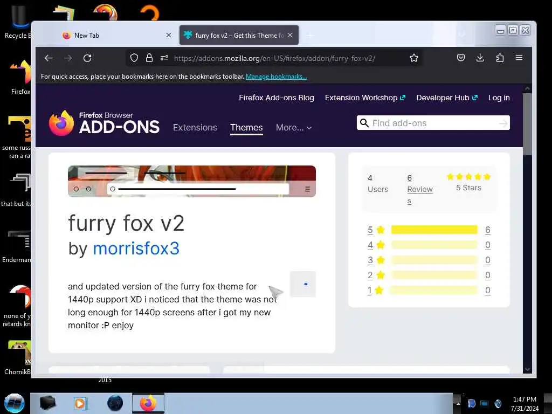Click scrollbar down arrow
The image size is (552, 414).
pyautogui.click(x=527, y=369)
